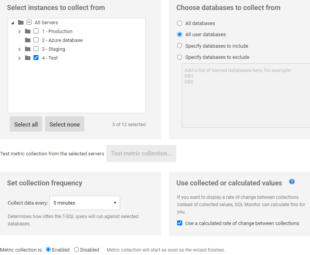
Task: Click the Azure database folder icon
Action: (x=27, y=40)
